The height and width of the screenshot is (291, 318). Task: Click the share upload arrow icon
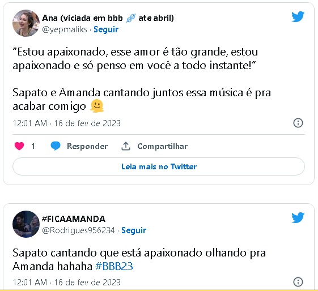pyautogui.click(x=126, y=146)
